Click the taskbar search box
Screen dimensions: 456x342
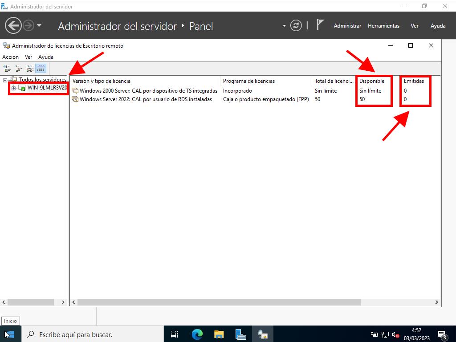[89, 334]
